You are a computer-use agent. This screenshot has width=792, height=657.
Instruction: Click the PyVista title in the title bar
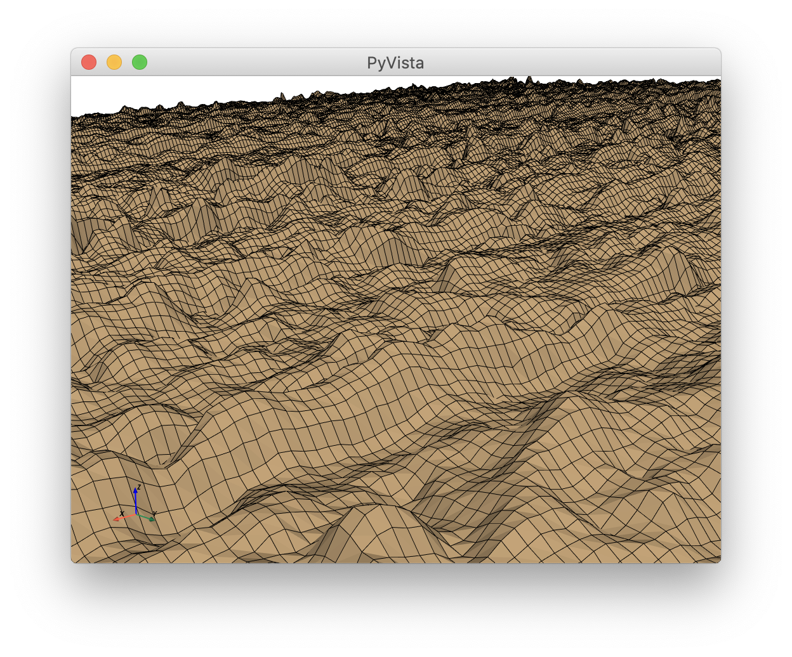click(395, 63)
